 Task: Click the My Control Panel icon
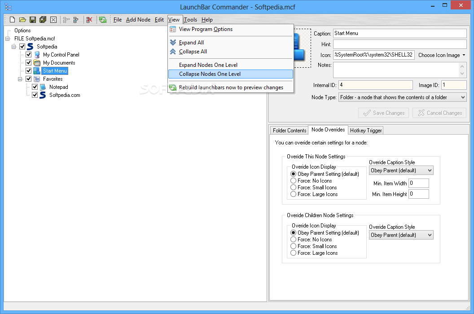point(37,55)
